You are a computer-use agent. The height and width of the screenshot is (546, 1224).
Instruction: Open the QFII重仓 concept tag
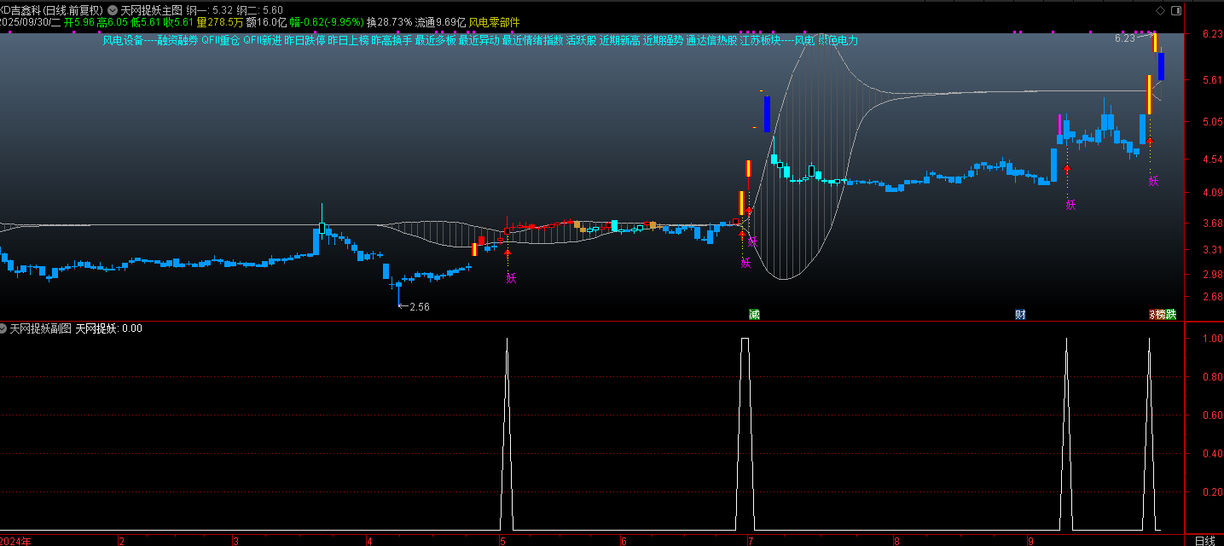click(x=221, y=40)
